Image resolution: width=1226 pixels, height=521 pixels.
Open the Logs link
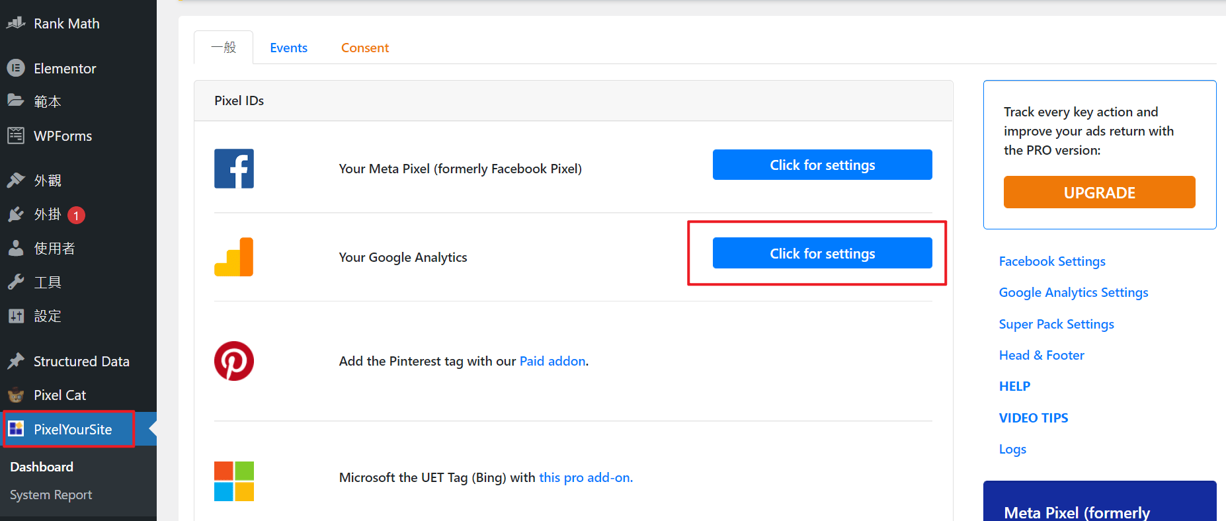[x=1012, y=449]
